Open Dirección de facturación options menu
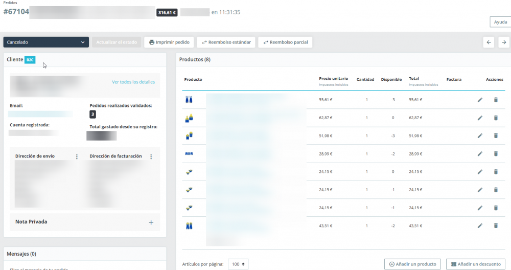The width and height of the screenshot is (511, 270). pyautogui.click(x=151, y=157)
